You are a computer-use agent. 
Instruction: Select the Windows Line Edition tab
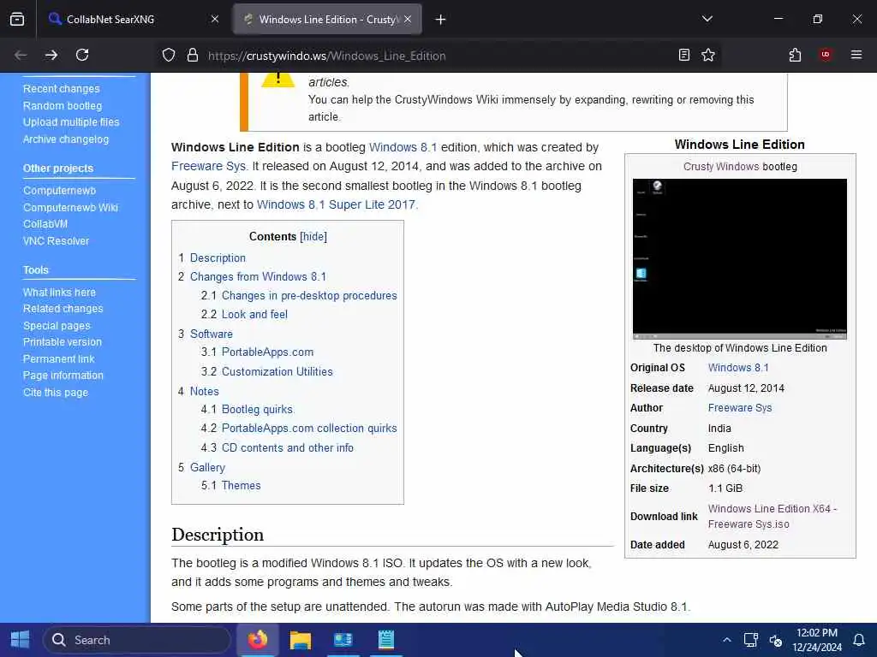coord(327,20)
